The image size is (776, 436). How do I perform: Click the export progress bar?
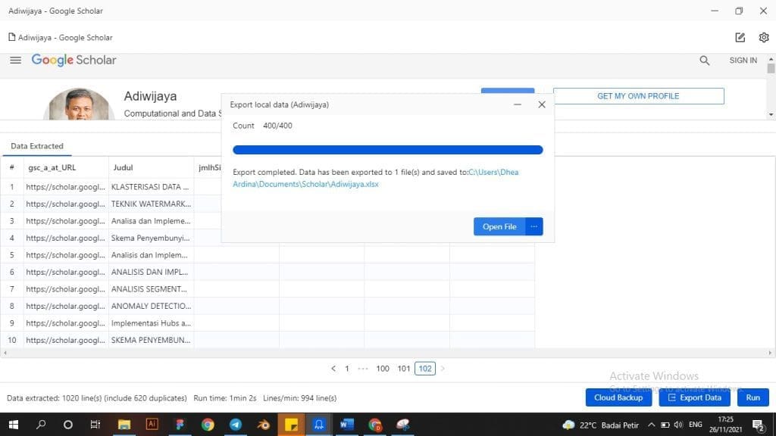point(387,150)
